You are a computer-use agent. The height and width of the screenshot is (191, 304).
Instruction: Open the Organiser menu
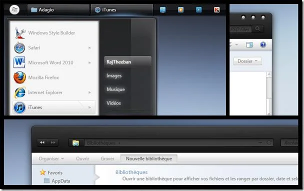point(51,158)
